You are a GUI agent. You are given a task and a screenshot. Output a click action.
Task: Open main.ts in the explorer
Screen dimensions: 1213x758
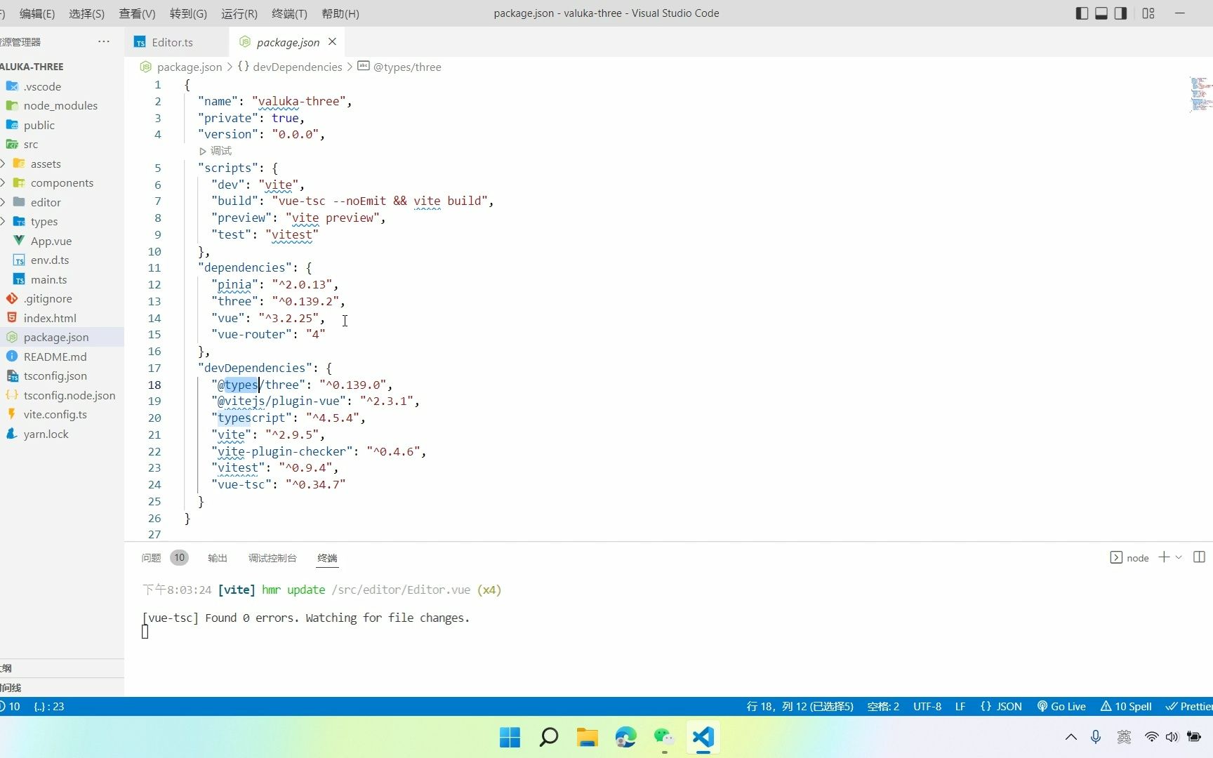(48, 279)
